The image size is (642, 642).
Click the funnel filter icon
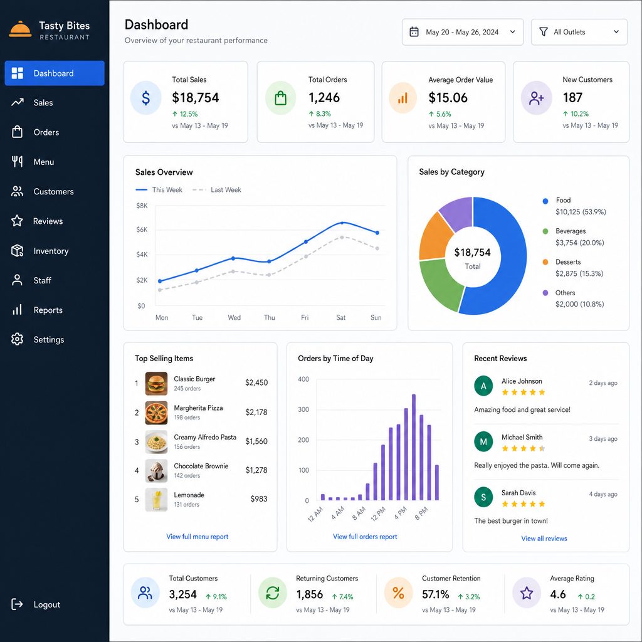[x=544, y=32]
